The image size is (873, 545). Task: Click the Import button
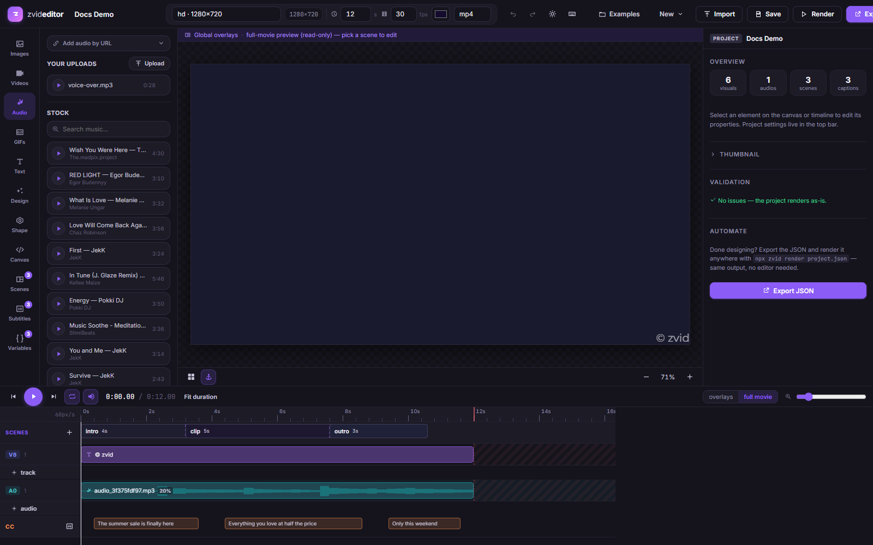(x=719, y=14)
